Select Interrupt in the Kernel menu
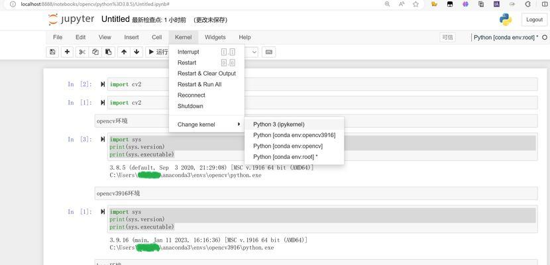Image resolution: width=550 pixels, height=265 pixels. [x=207, y=52]
